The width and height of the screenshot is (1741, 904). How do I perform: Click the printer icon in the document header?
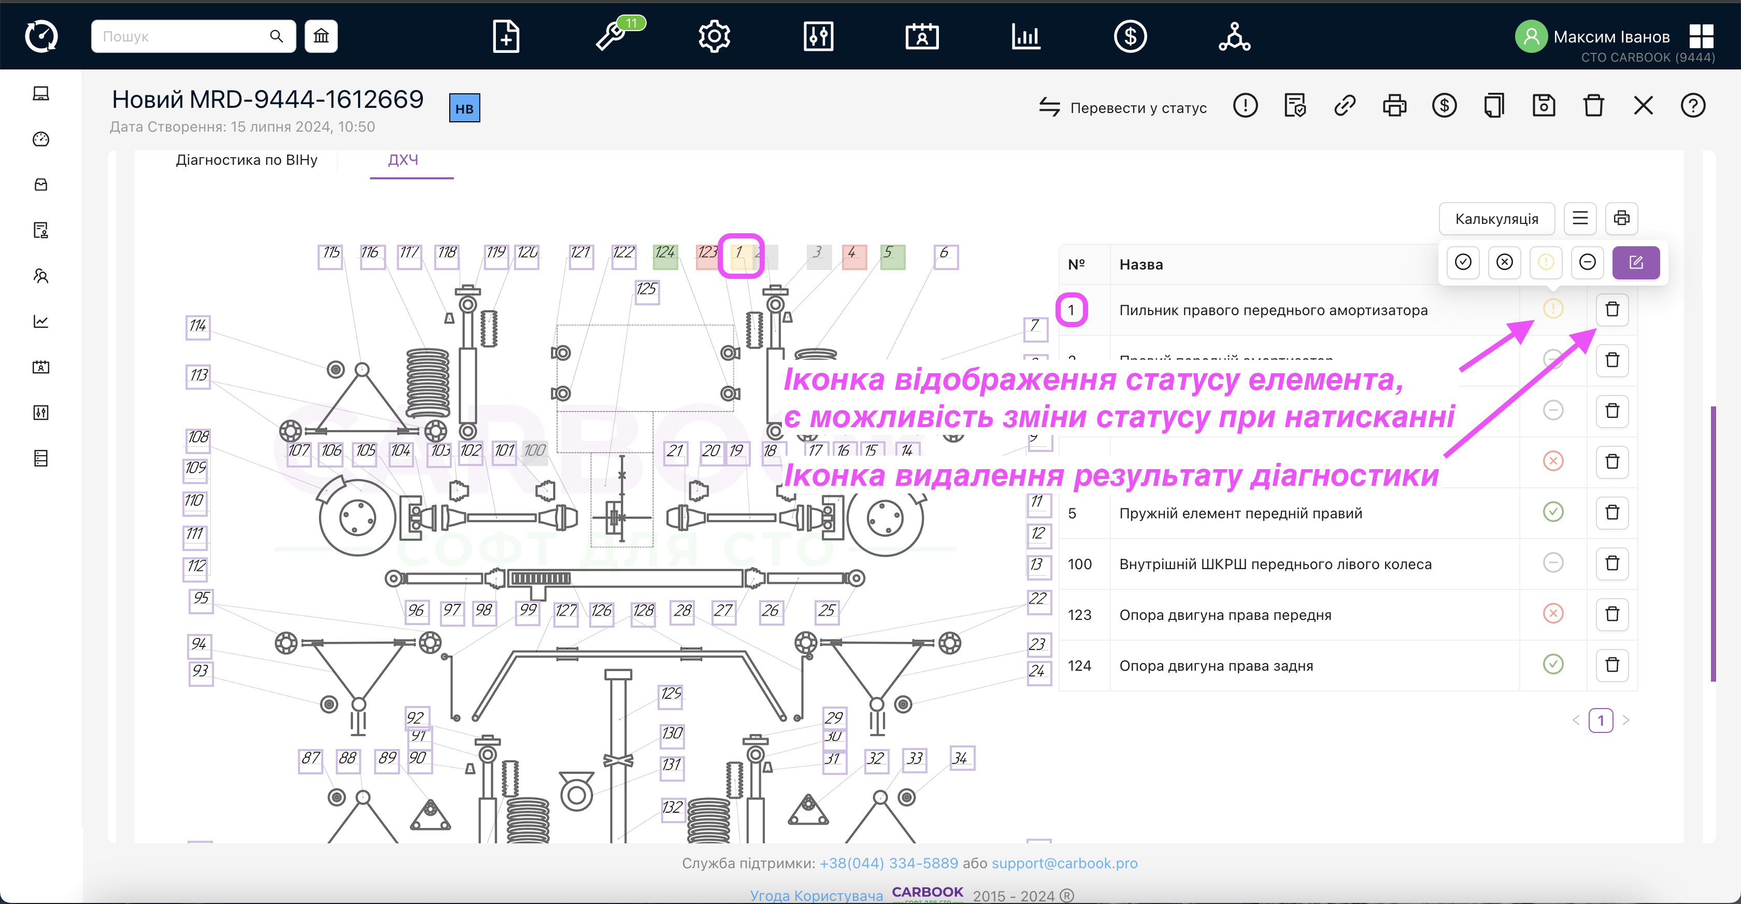pos(1394,105)
